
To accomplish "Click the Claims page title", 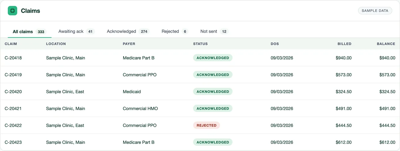I will (x=31, y=11).
